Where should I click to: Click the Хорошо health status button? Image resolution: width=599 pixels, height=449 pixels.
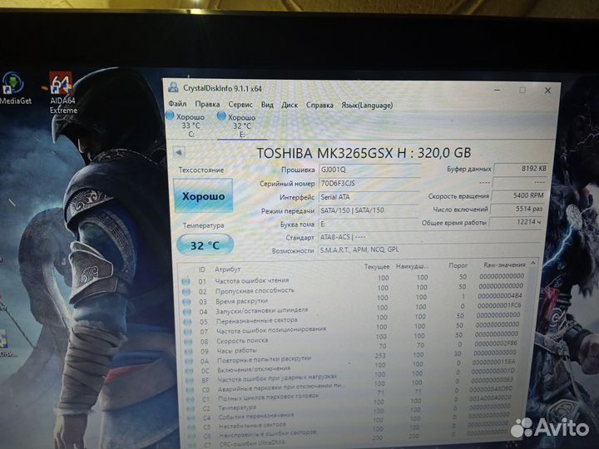(x=203, y=196)
